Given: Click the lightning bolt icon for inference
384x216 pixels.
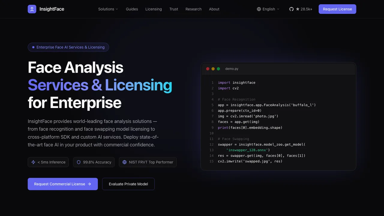Looking at the screenshot, I should (x=33, y=162).
